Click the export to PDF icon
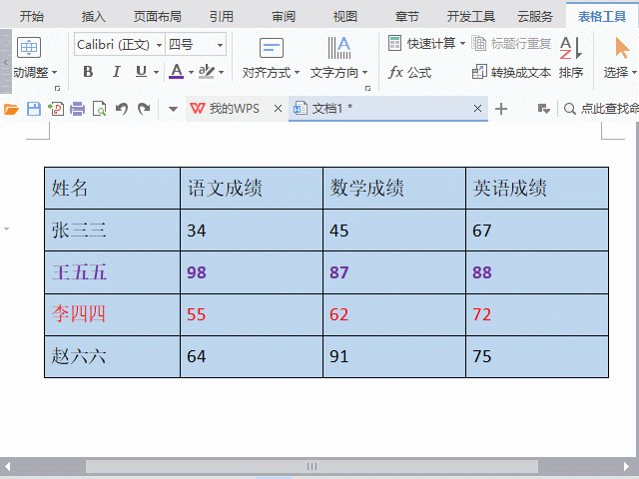 tap(56, 109)
